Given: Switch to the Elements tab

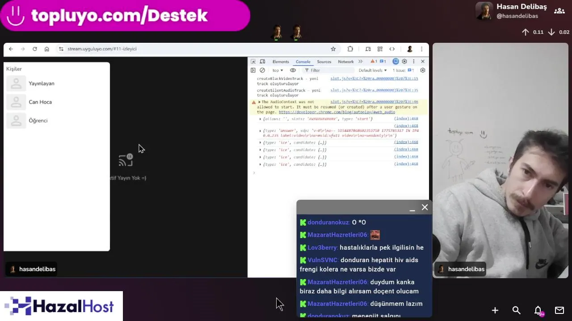Looking at the screenshot, I should click(x=281, y=62).
